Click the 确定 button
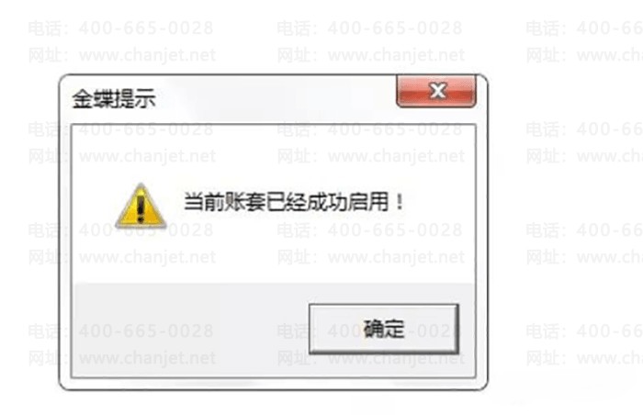The image size is (643, 415). point(383,329)
